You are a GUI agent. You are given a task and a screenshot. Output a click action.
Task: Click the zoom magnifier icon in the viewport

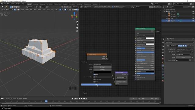tap(77, 22)
